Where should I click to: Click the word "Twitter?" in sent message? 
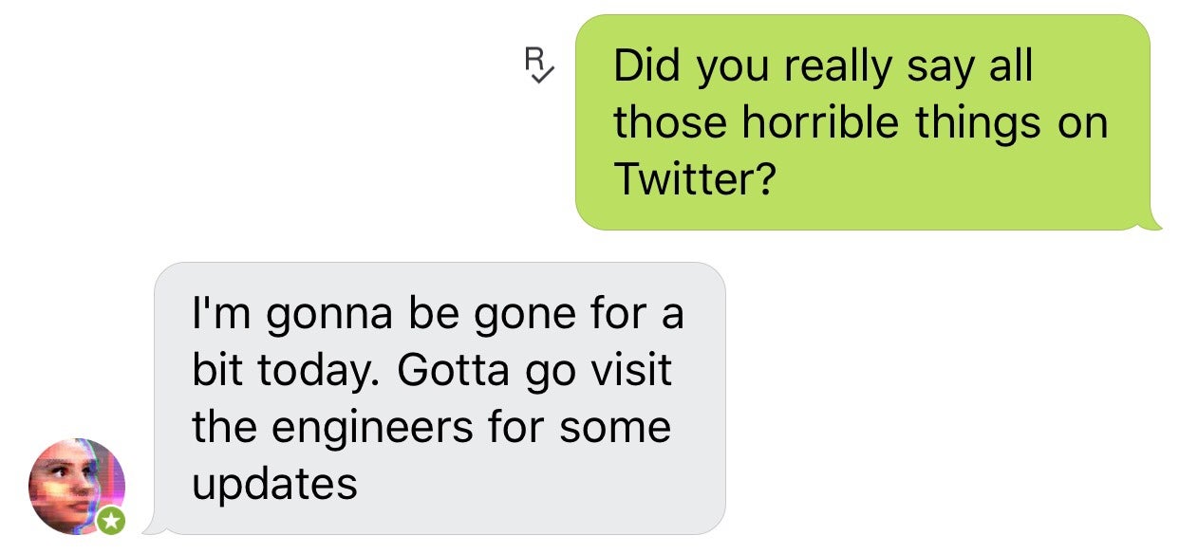pyautogui.click(x=694, y=178)
